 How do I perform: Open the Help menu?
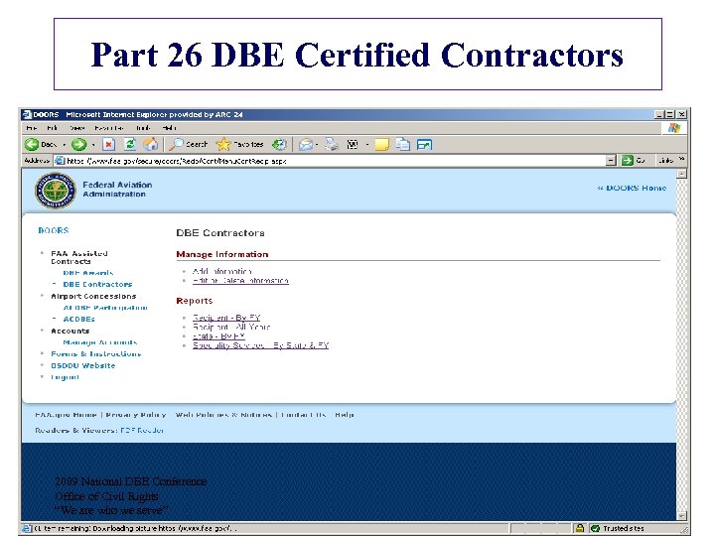(169, 128)
